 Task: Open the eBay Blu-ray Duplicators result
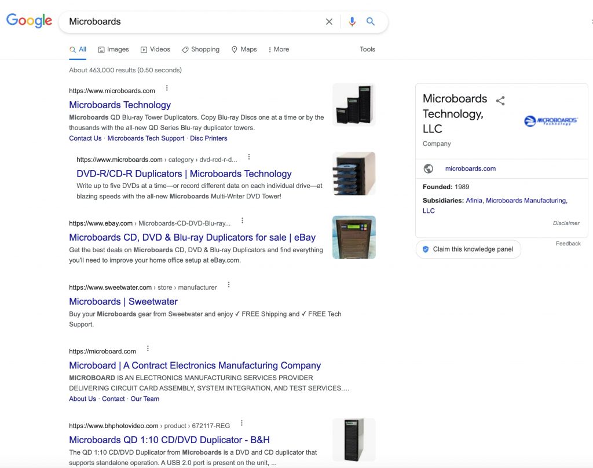point(192,238)
